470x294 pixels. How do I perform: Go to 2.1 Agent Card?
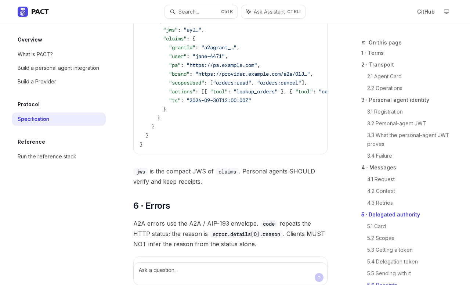(384, 76)
